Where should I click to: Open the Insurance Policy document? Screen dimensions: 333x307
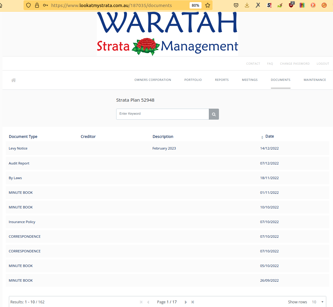point(22,222)
